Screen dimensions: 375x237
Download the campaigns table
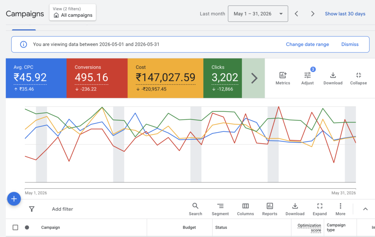point(295,209)
